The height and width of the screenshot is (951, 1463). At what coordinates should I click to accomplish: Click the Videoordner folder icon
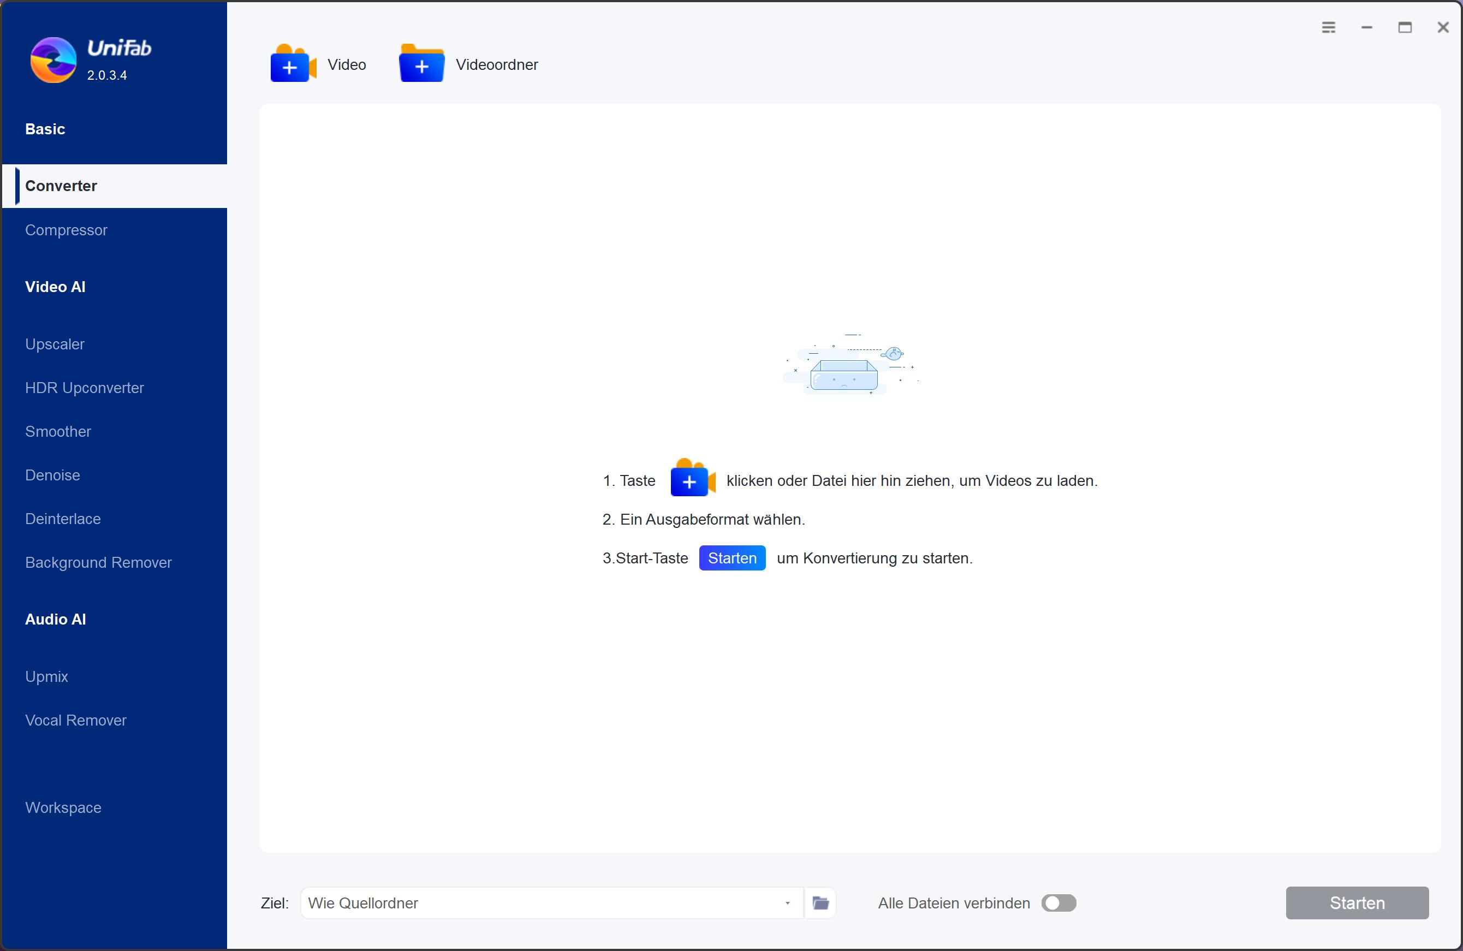coord(420,64)
